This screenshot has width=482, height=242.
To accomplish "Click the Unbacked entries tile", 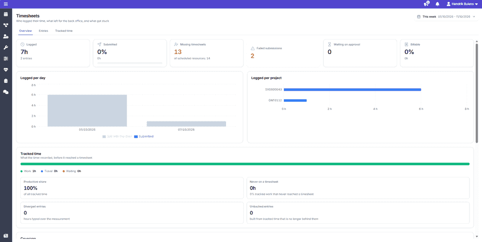I will [x=358, y=213].
